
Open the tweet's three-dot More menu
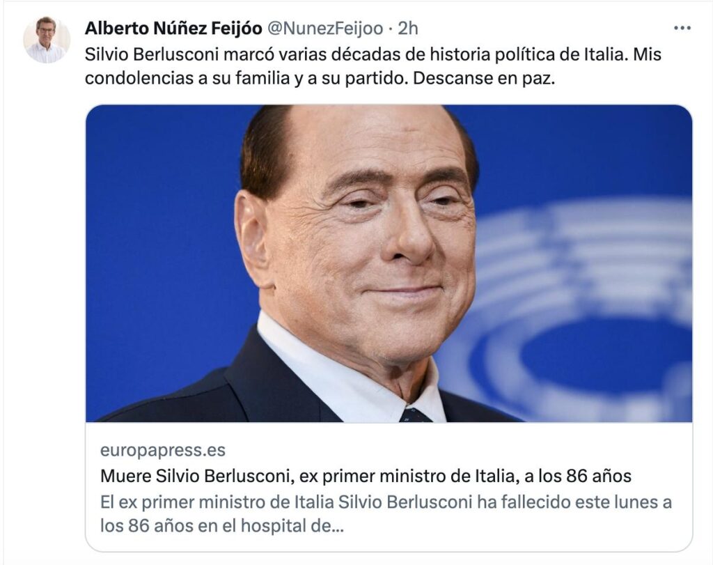[x=682, y=29]
